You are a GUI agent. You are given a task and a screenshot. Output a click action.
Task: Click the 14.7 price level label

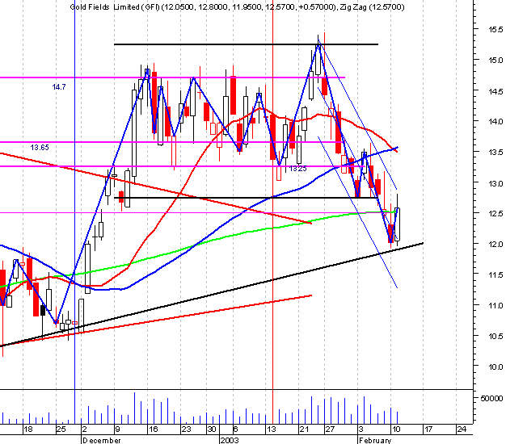pyautogui.click(x=59, y=86)
